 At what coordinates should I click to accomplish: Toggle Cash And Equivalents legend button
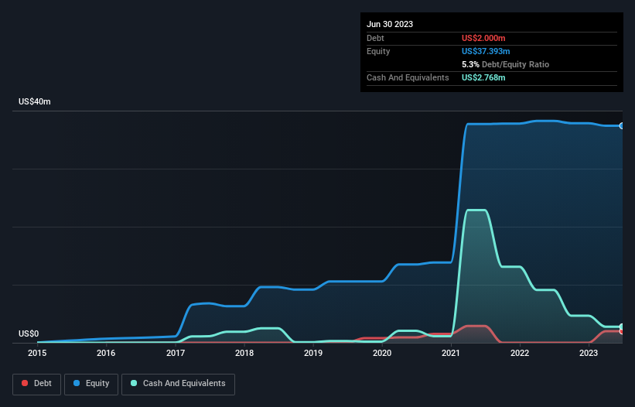[178, 384]
